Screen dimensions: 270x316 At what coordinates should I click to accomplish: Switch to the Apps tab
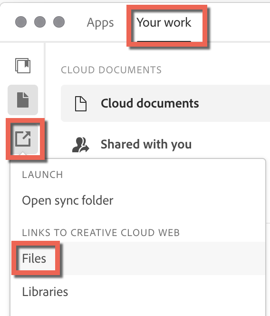pos(100,22)
